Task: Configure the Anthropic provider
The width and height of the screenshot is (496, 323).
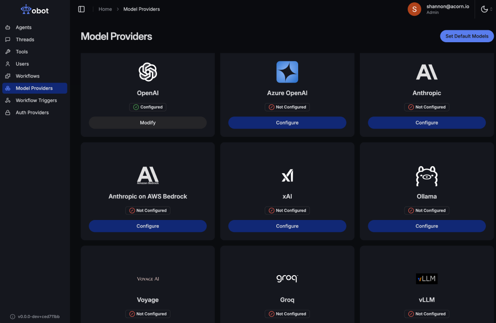Action: (426, 123)
